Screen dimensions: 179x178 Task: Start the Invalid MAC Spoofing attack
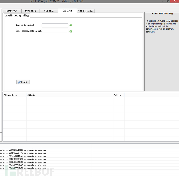[x=23, y=82]
